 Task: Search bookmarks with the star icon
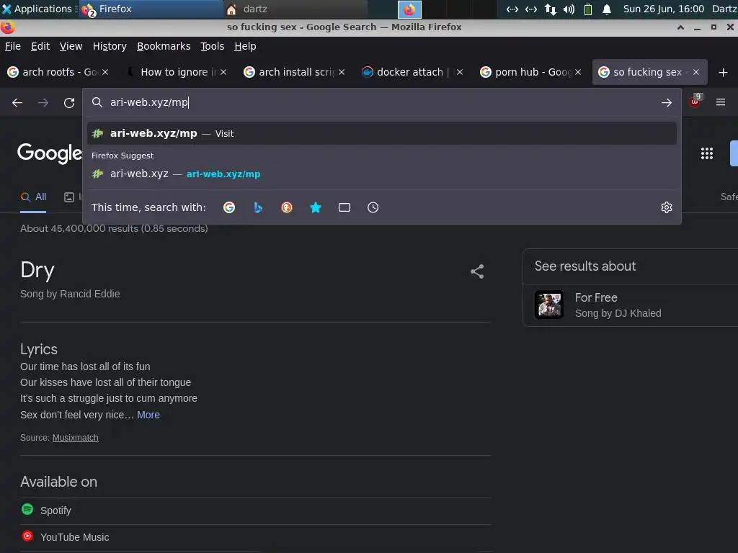[x=316, y=207]
